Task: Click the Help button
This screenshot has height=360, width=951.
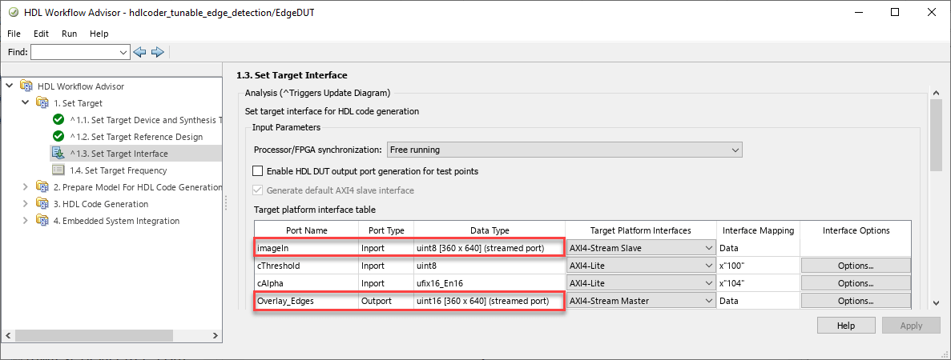Action: 846,326
